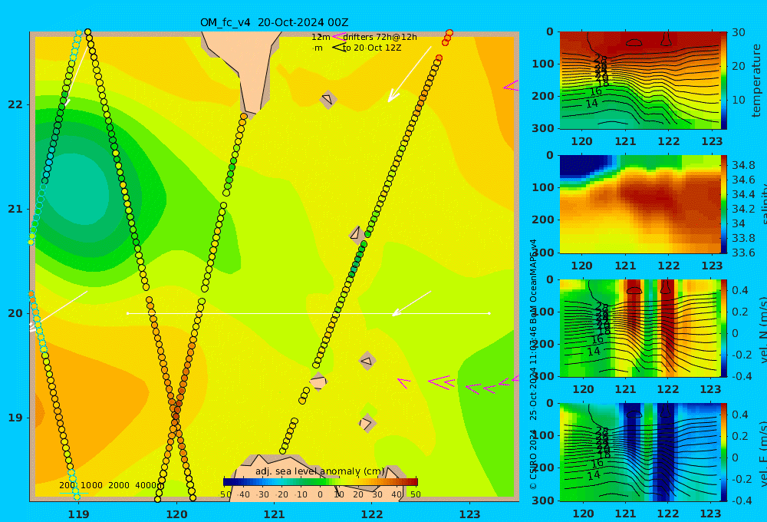Click the diamond island marker nearest 22°N

point(328,99)
